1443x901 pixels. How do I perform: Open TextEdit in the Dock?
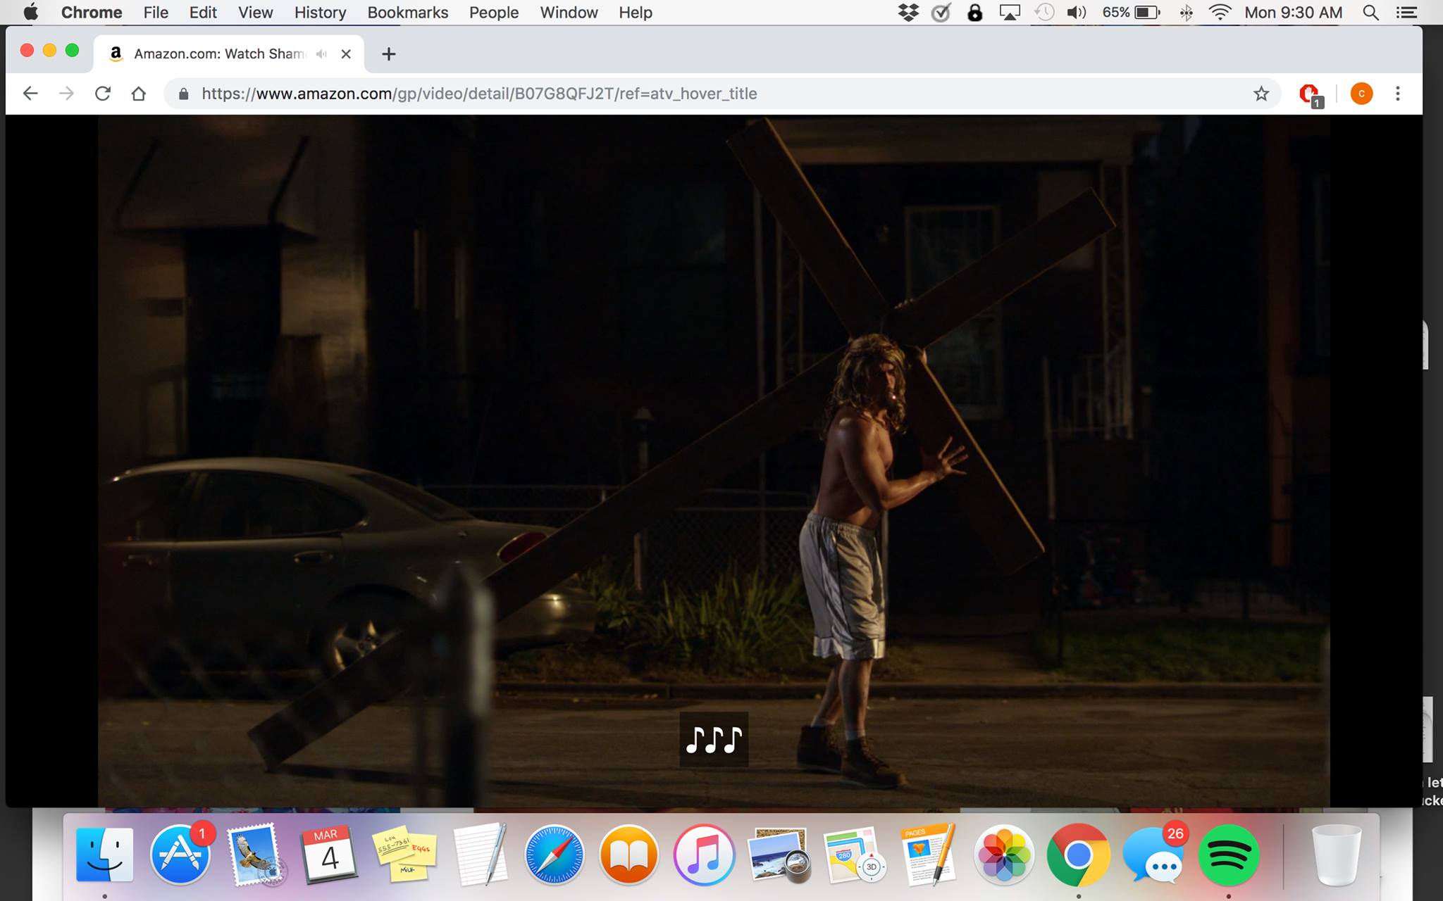pos(480,855)
